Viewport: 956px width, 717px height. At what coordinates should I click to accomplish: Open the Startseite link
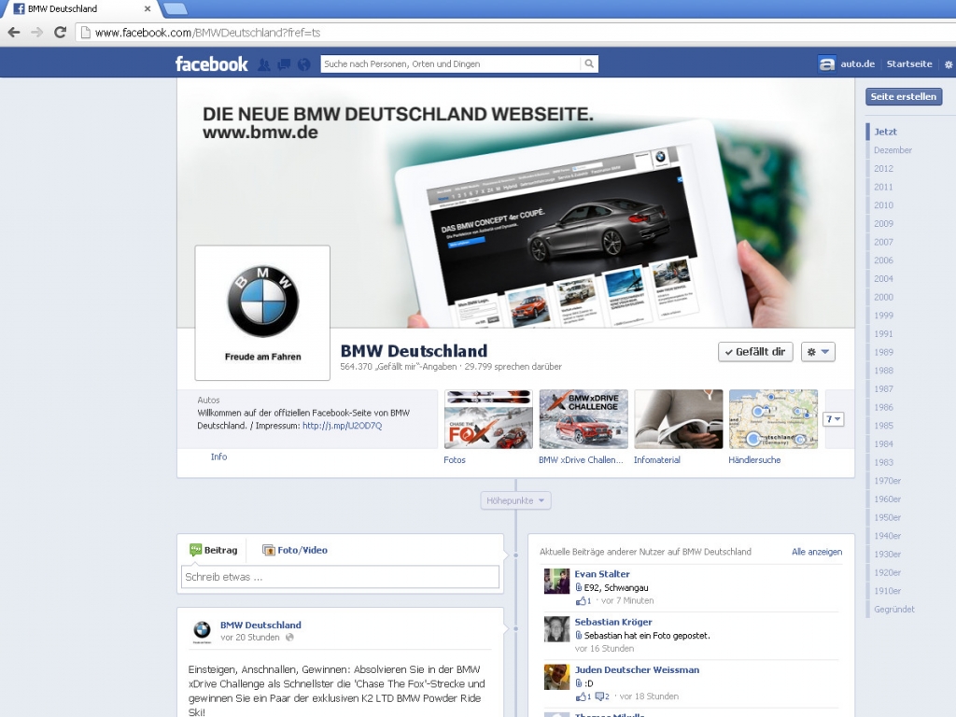[909, 64]
